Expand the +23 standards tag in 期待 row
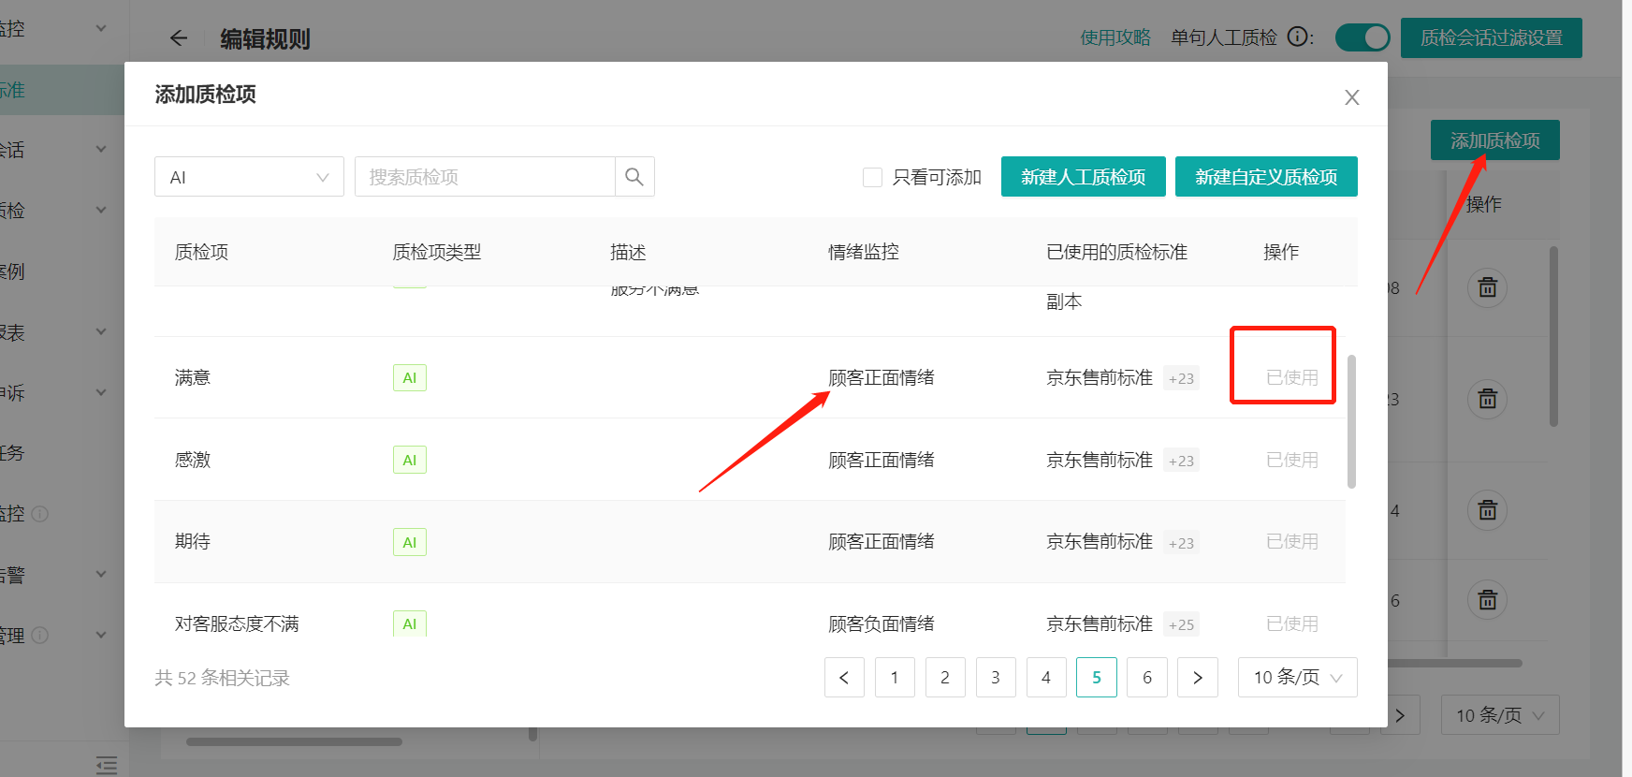 pos(1181,543)
